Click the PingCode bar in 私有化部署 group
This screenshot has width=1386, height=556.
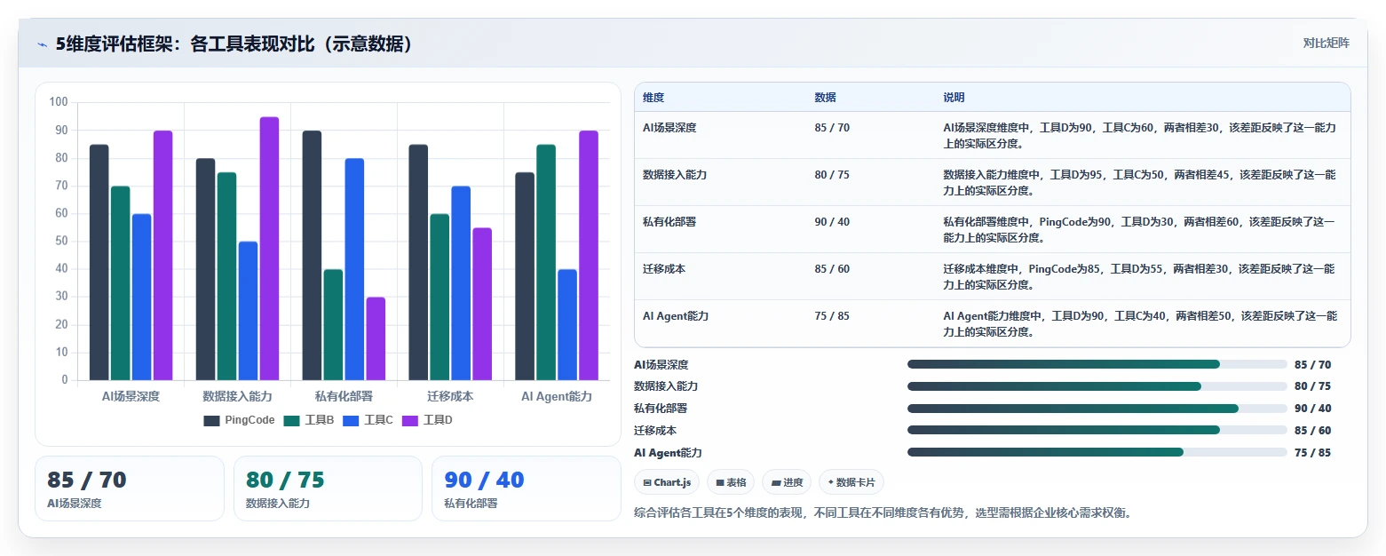pyautogui.click(x=313, y=255)
